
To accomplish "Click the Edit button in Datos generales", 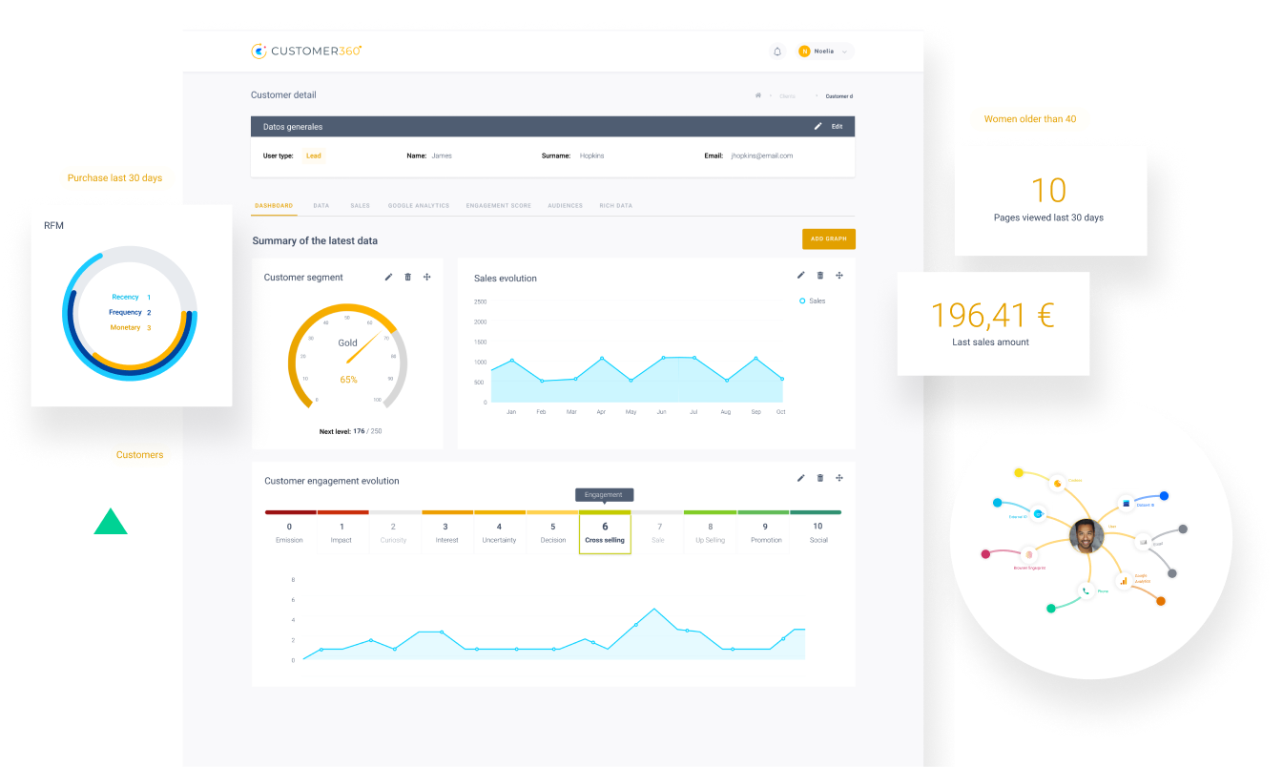I will (x=835, y=126).
